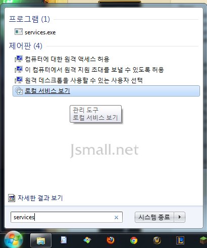This screenshot has width=207, height=248.
Task: Launch Google Chrome from the taskbar
Action: [134, 240]
